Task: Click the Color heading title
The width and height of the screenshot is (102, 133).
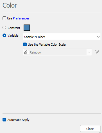Action: pos(10,5)
